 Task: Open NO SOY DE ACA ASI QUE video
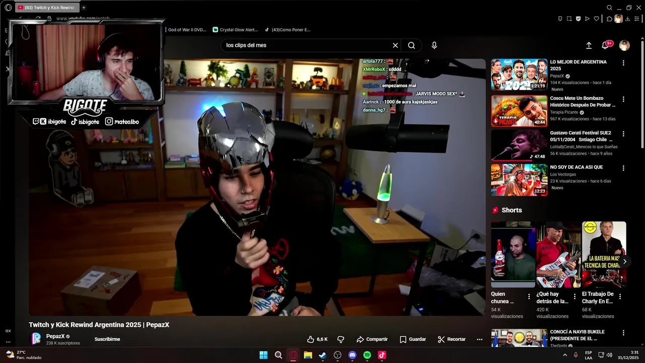coord(576,167)
